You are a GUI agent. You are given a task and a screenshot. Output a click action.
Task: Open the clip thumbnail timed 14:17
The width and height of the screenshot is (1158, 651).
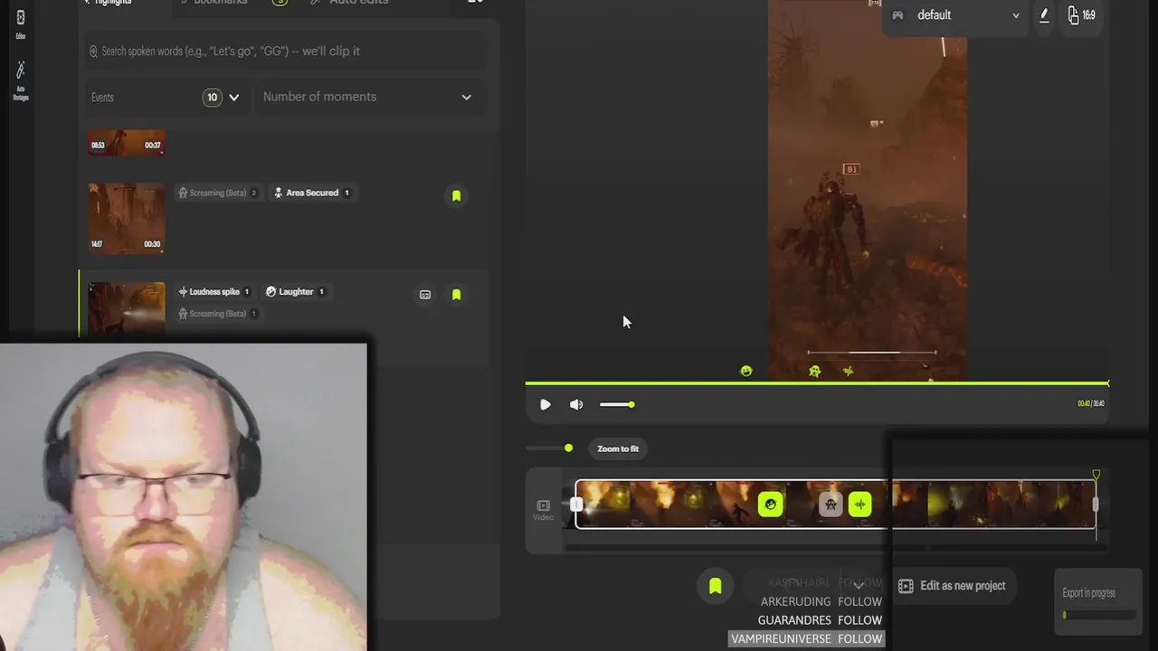[126, 218]
